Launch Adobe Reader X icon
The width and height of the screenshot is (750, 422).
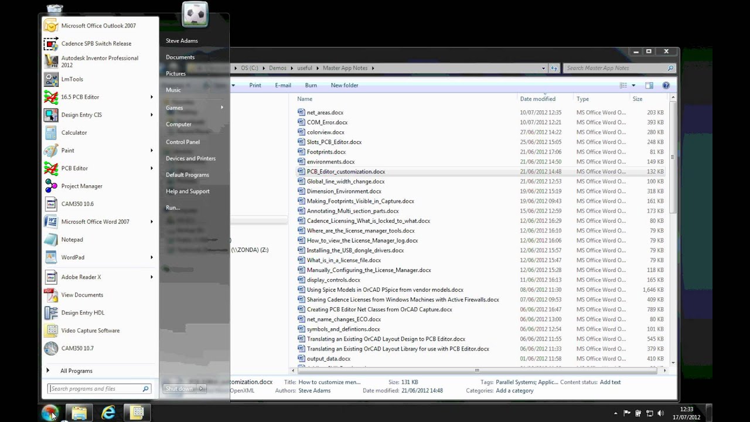pyautogui.click(x=52, y=277)
